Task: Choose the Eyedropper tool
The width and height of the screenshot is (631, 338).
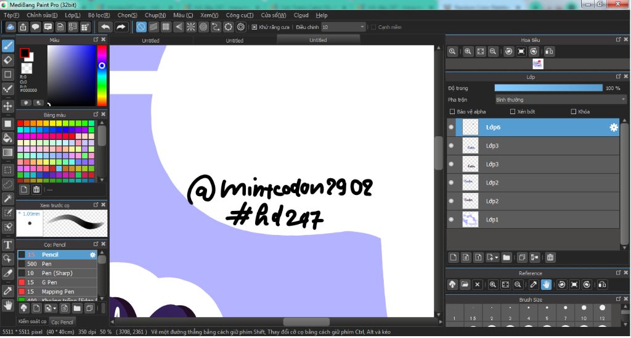Action: pos(7,291)
